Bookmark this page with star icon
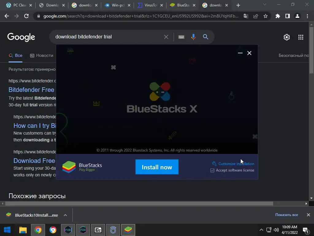Screen dimensions: 314x236 pos(265,16)
